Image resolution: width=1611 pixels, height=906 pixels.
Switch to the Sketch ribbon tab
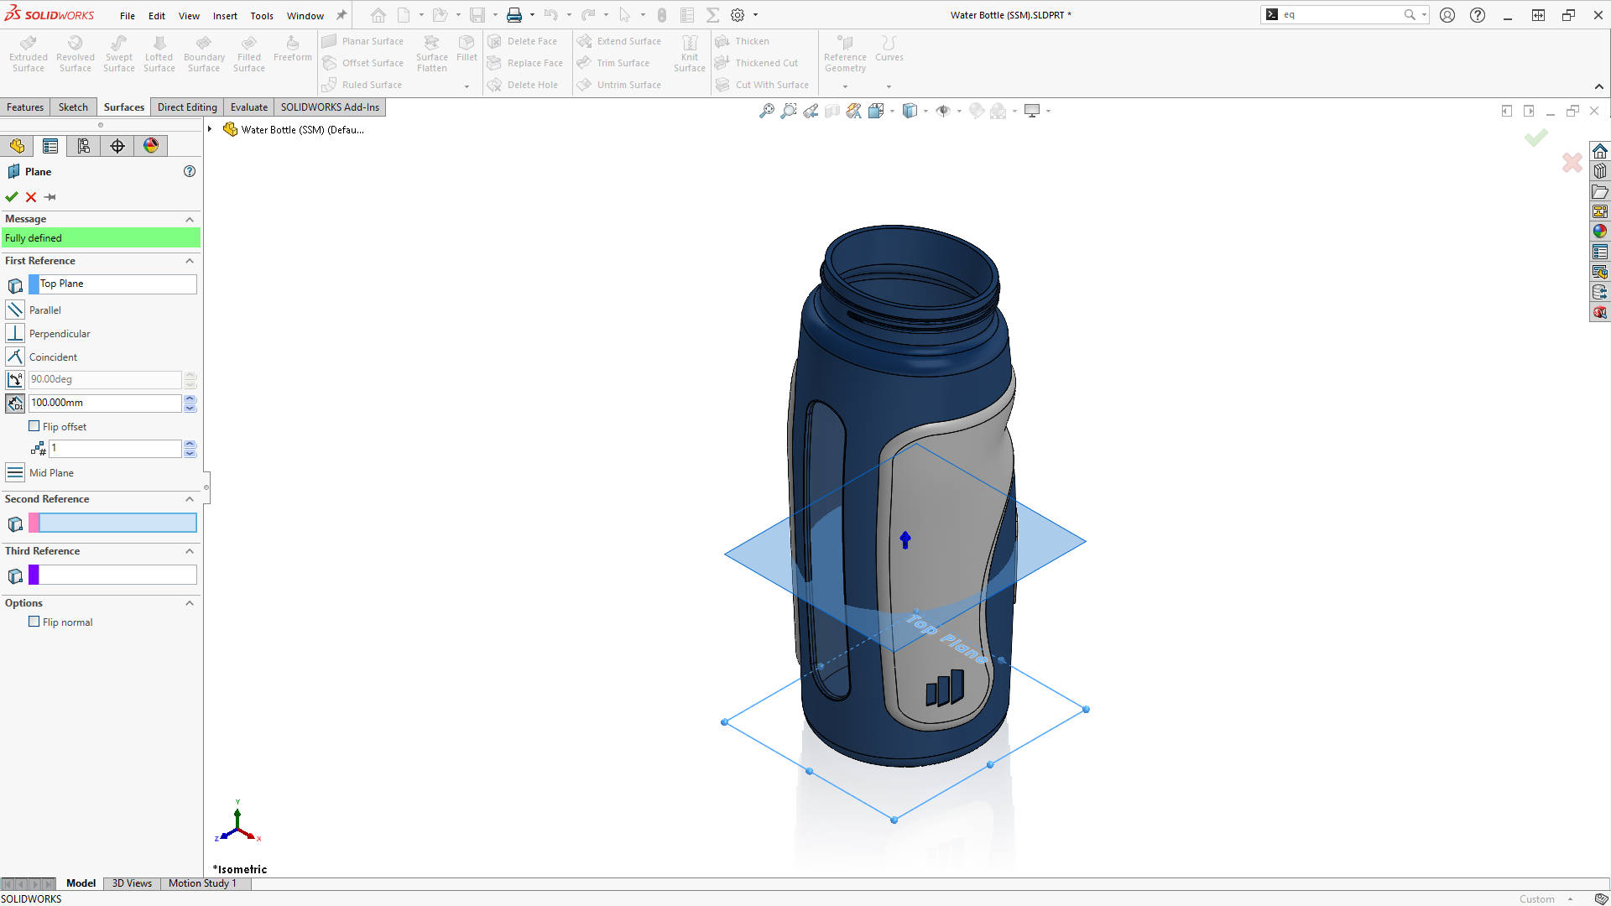(73, 107)
